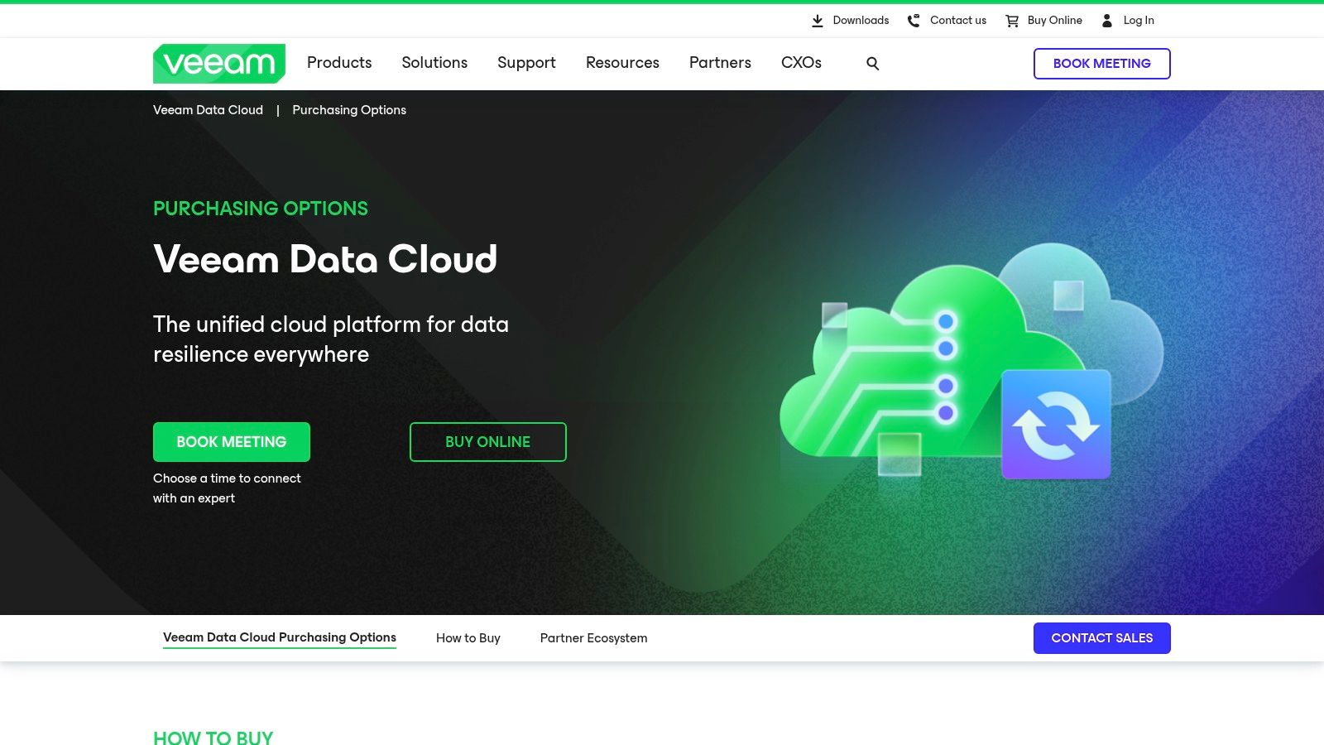Click the BUY ONLINE outlined button
The image size is (1324, 745).
[487, 441]
